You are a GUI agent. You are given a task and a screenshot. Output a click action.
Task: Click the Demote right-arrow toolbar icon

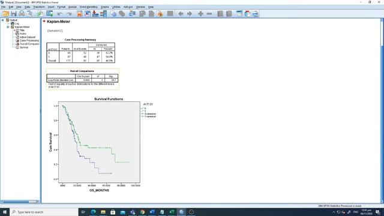pyautogui.click(x=190, y=14)
